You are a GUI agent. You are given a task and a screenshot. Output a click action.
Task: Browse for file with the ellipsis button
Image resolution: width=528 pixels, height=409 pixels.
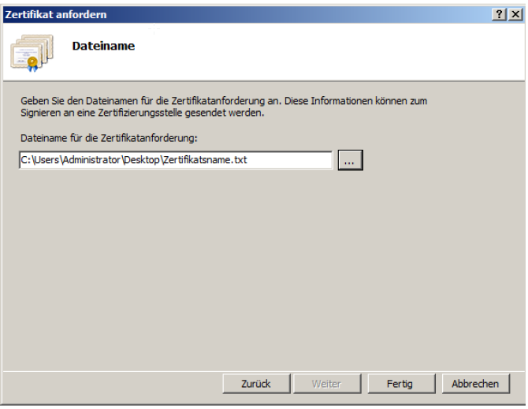pyautogui.click(x=350, y=160)
